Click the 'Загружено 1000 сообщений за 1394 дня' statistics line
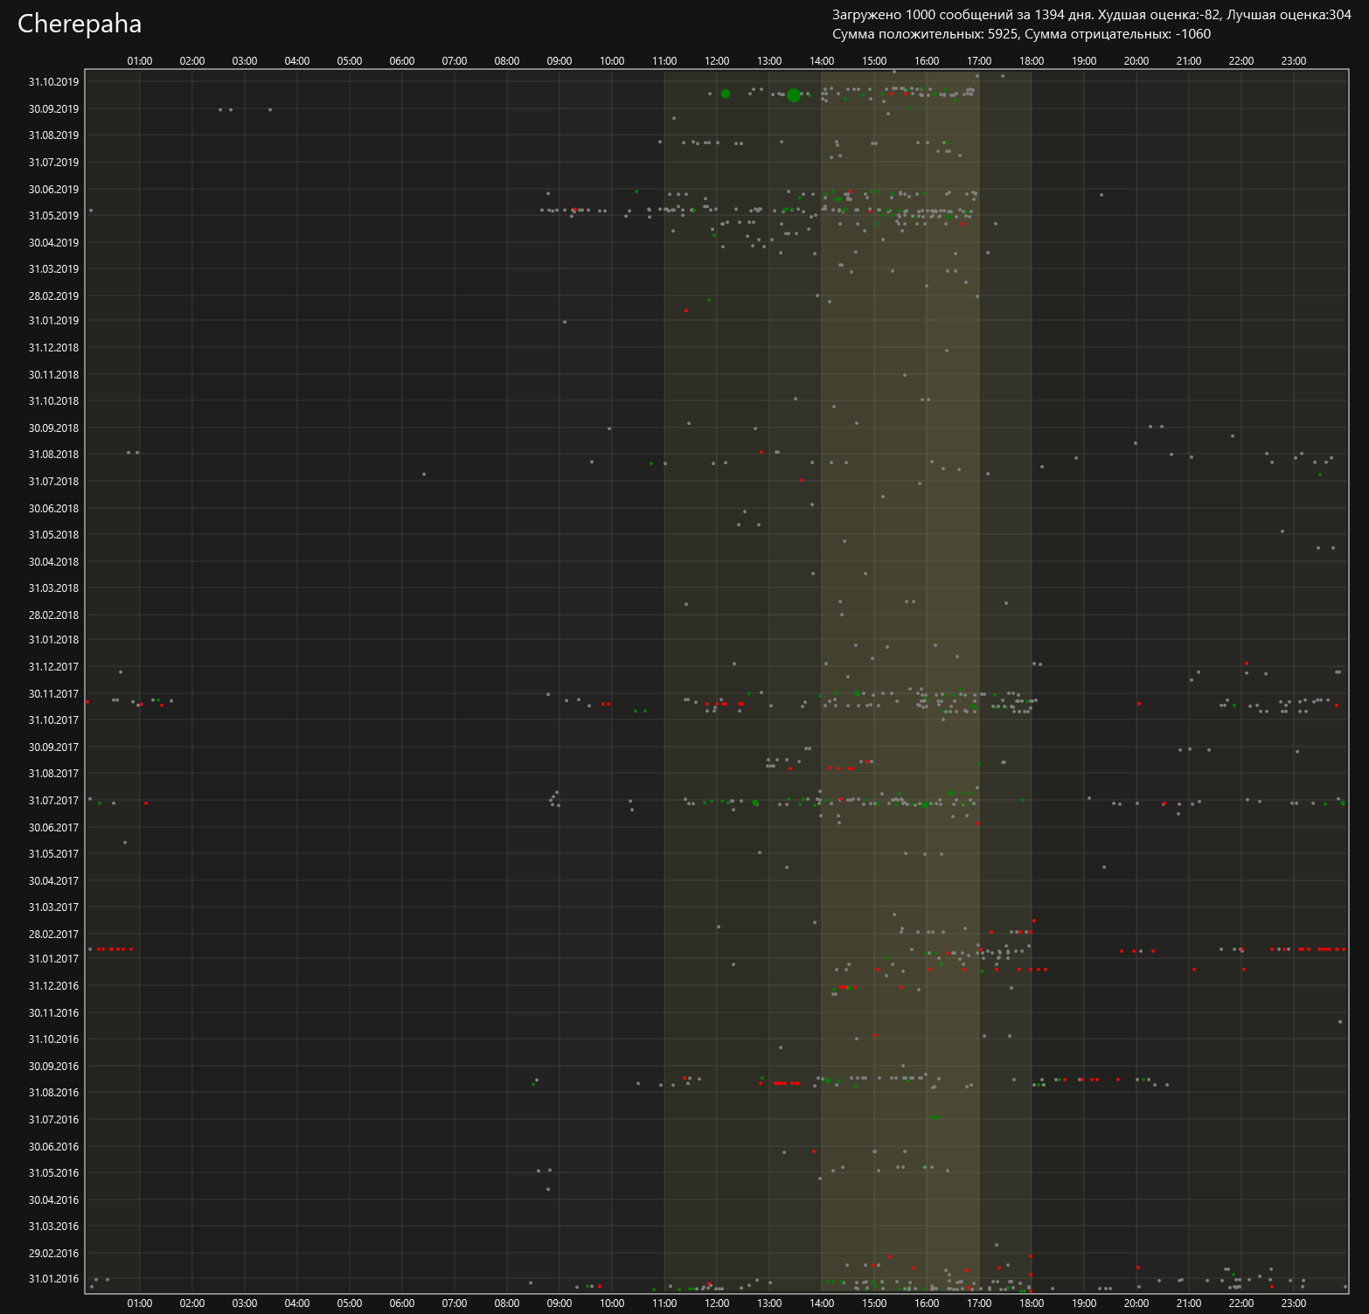Image resolution: width=1369 pixels, height=1314 pixels. tap(1092, 15)
